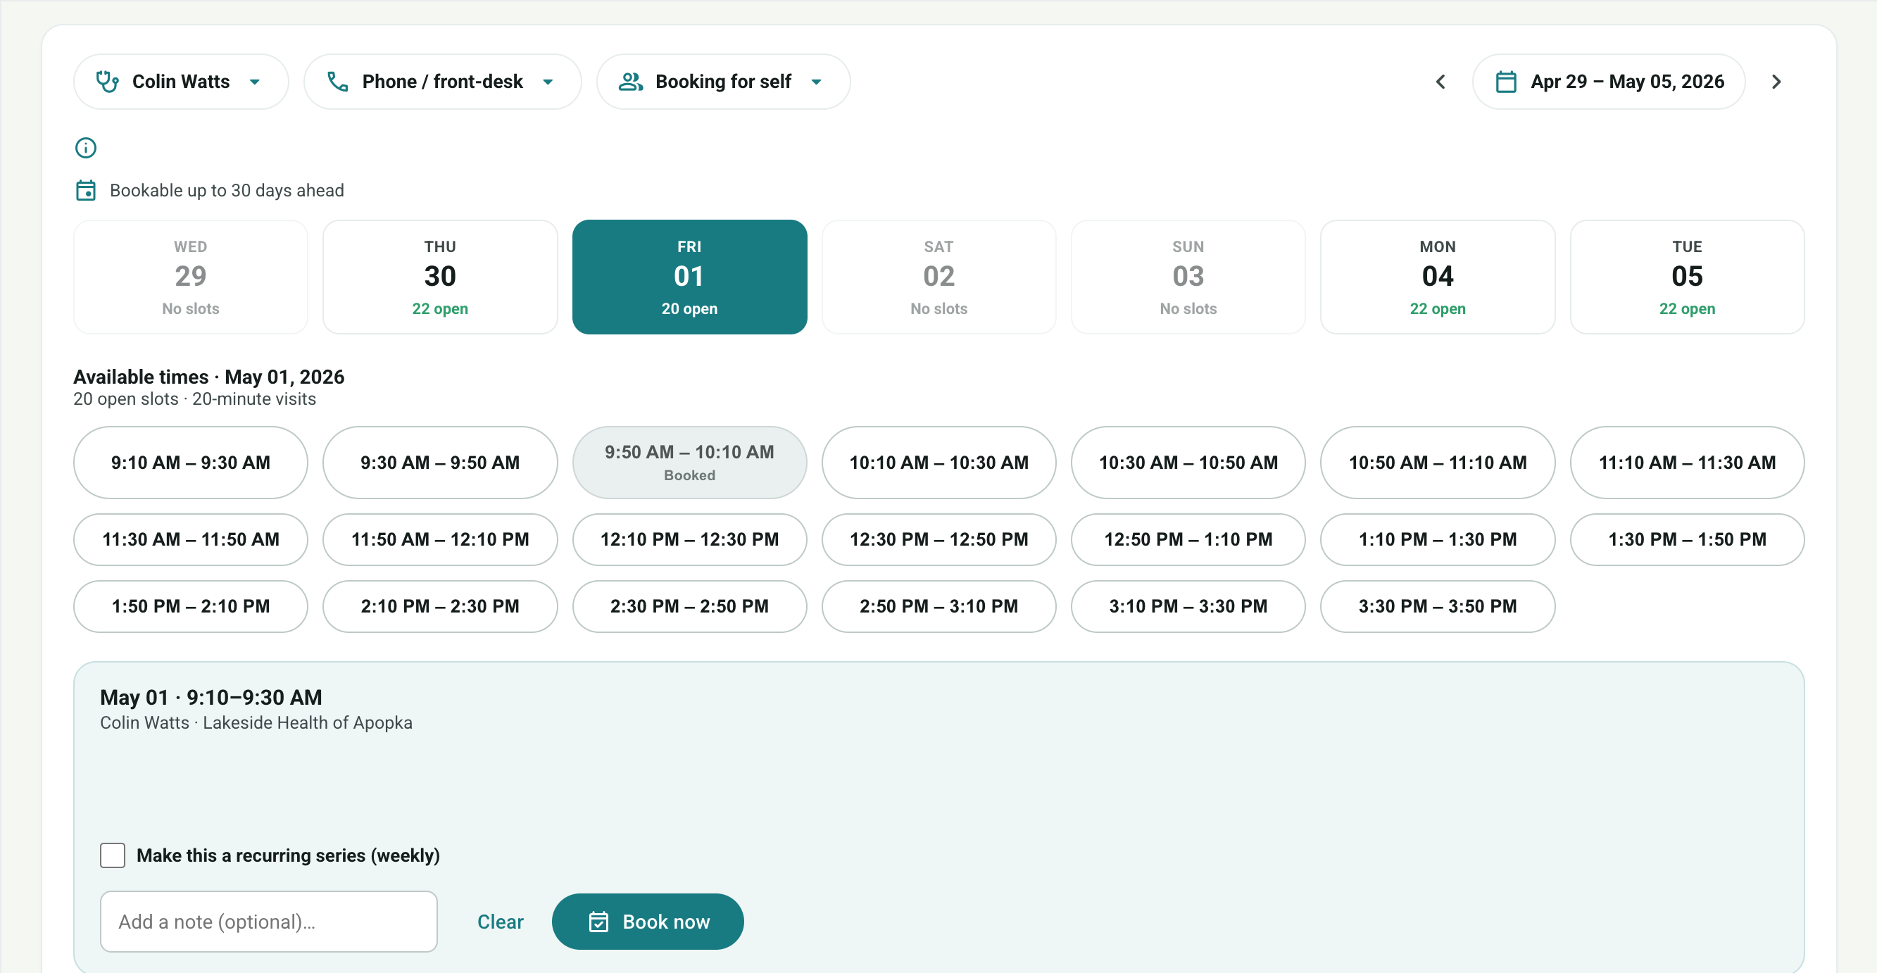Select the Monday 04 day tab
The width and height of the screenshot is (1877, 973).
[x=1437, y=277]
